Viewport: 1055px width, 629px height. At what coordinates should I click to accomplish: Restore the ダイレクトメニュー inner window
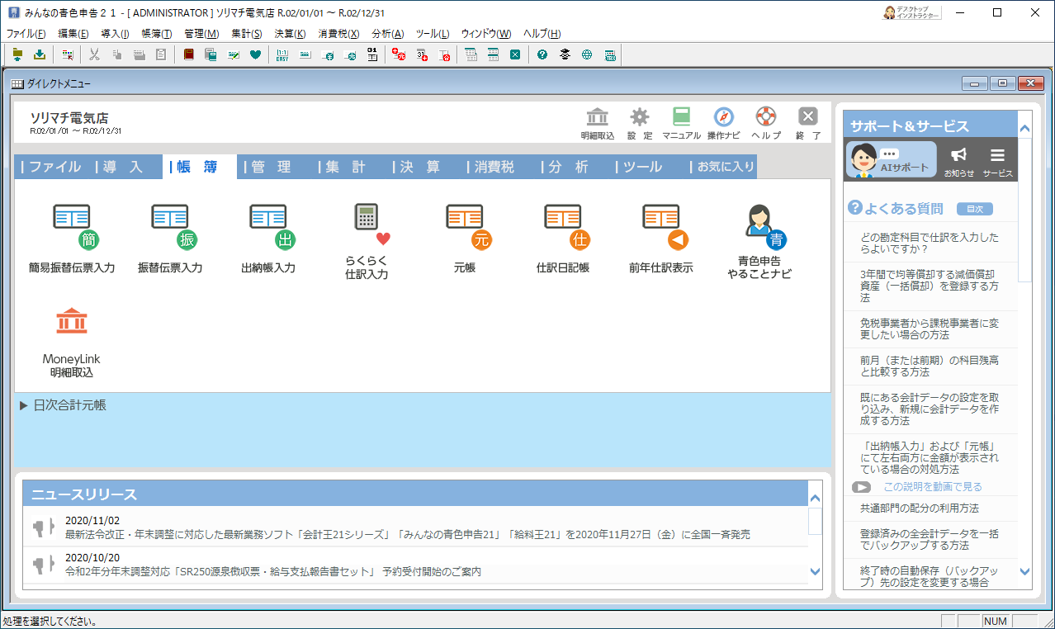point(1003,83)
